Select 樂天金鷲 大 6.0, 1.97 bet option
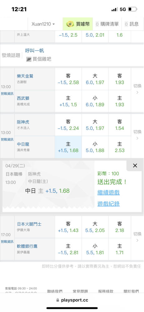The image size is (144, 312). point(95,79)
